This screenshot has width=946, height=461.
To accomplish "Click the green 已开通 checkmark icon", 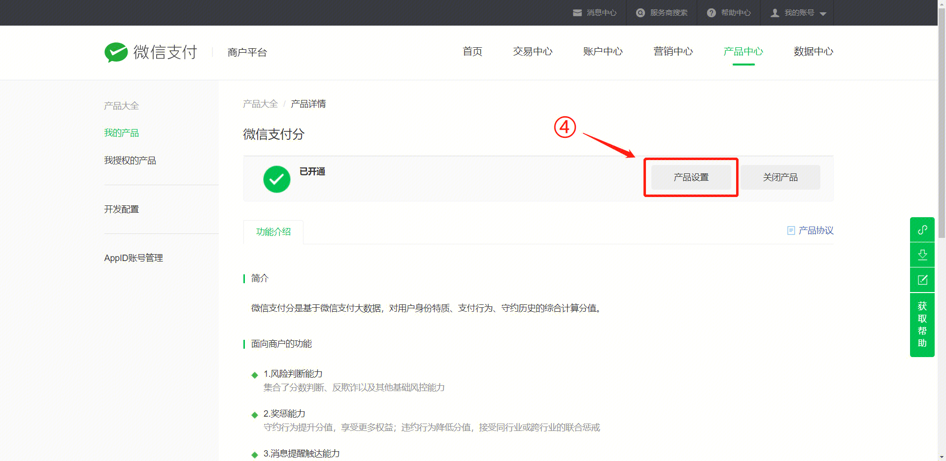I will point(277,179).
